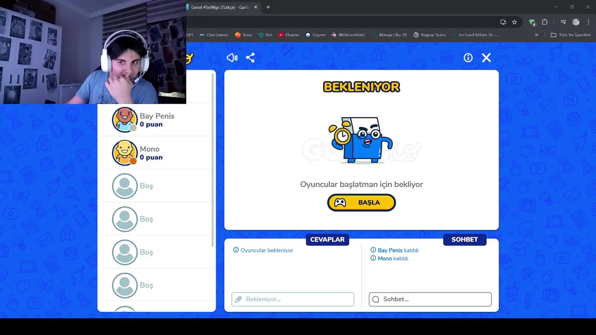Exit the room with the X icon
Viewport: 596px width, 335px height.
(x=486, y=58)
